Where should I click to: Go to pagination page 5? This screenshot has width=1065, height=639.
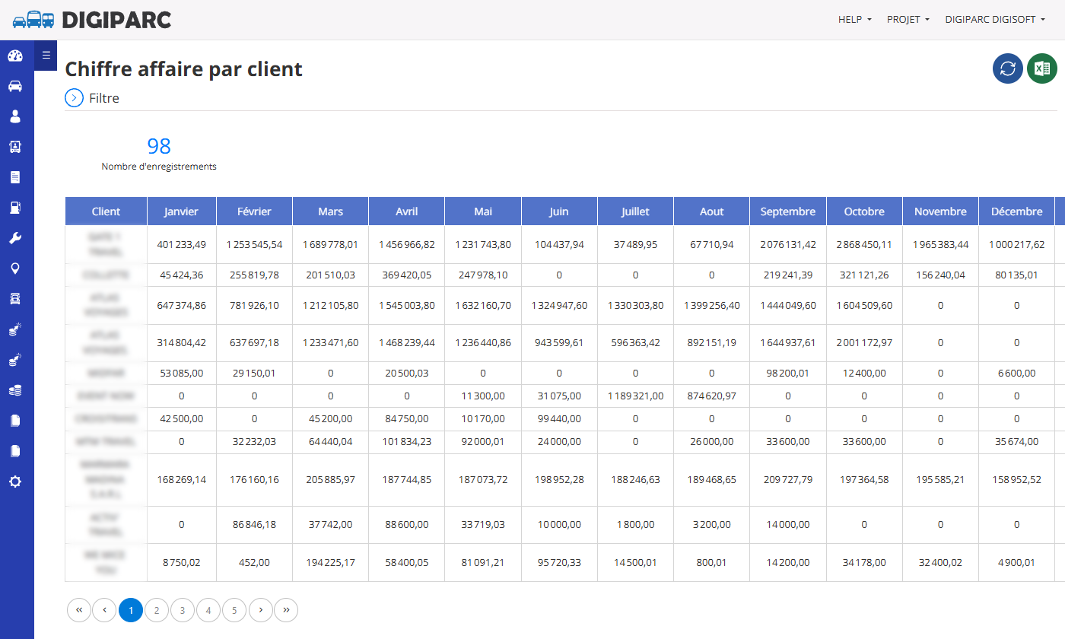[x=234, y=610]
